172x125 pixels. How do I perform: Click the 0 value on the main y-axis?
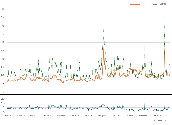(3, 92)
